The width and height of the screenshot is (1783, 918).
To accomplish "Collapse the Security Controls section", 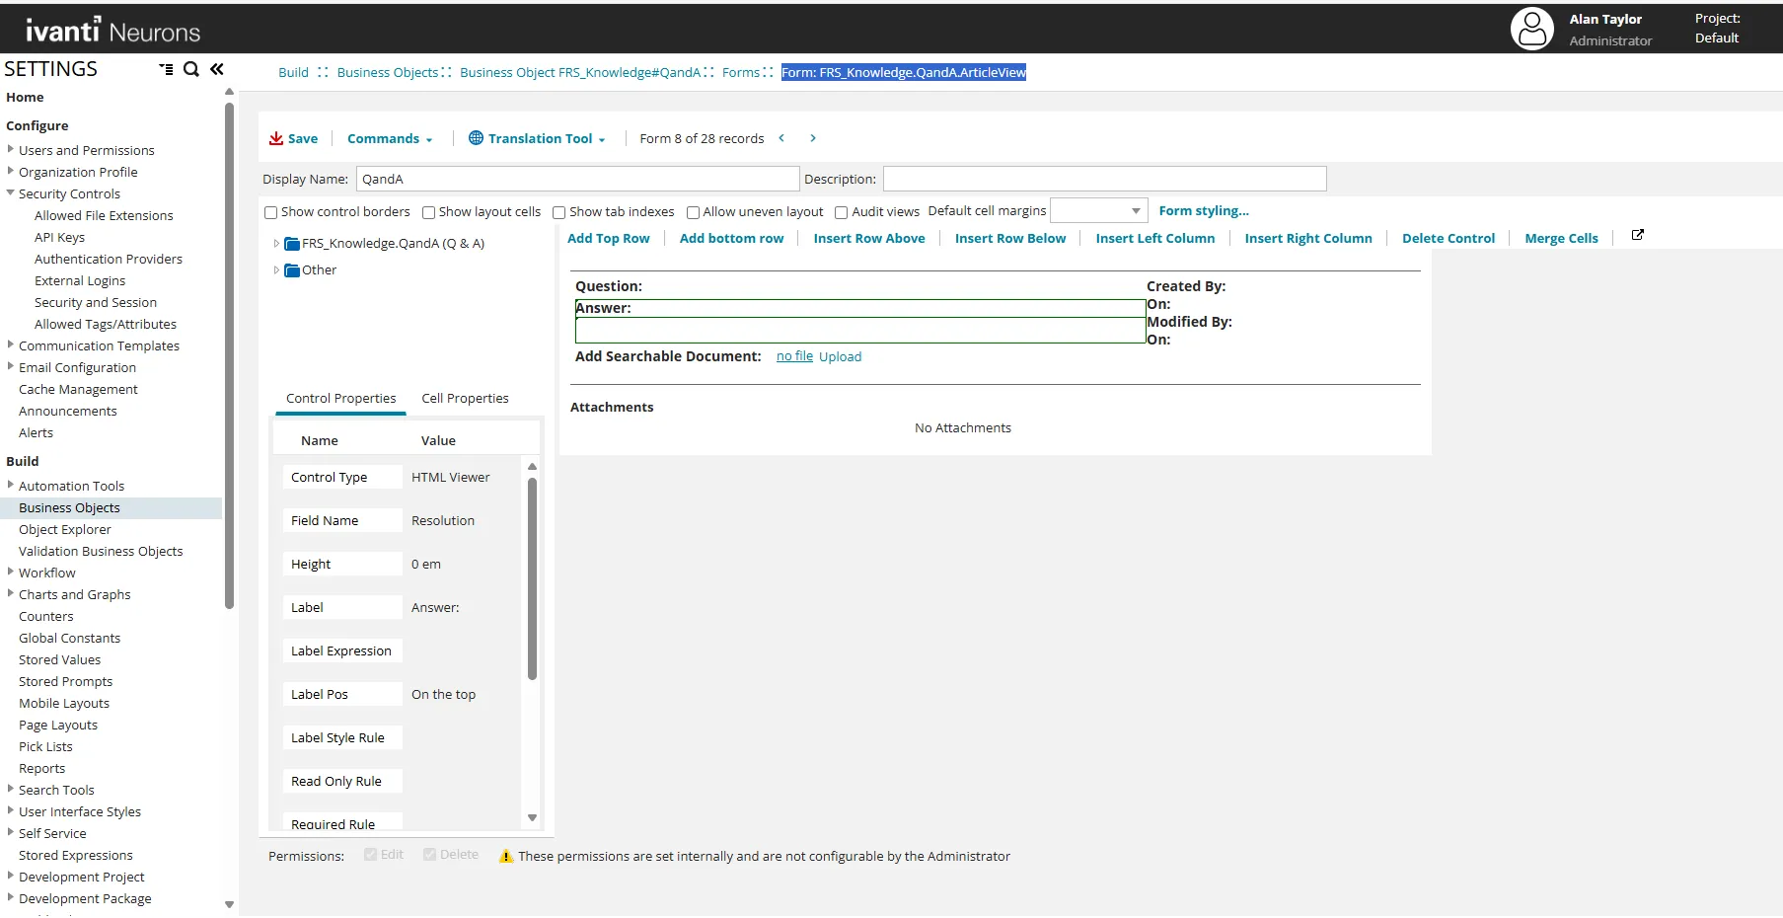I will click(x=11, y=193).
